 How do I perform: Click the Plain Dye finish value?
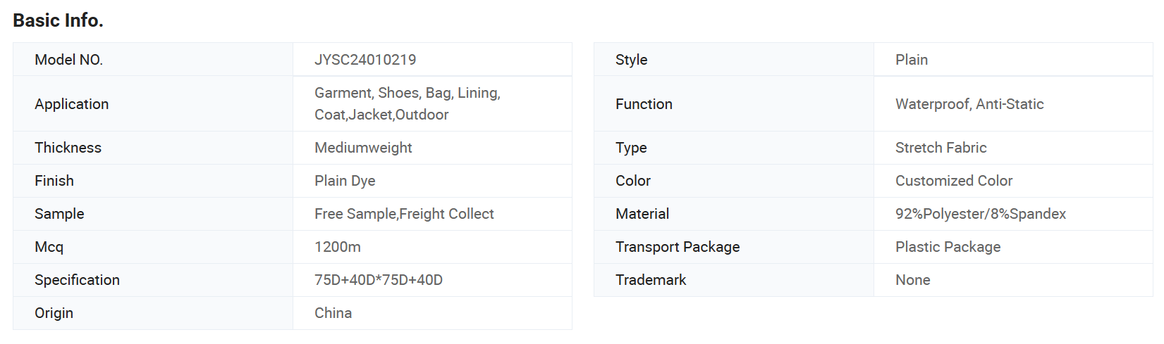[x=345, y=181]
